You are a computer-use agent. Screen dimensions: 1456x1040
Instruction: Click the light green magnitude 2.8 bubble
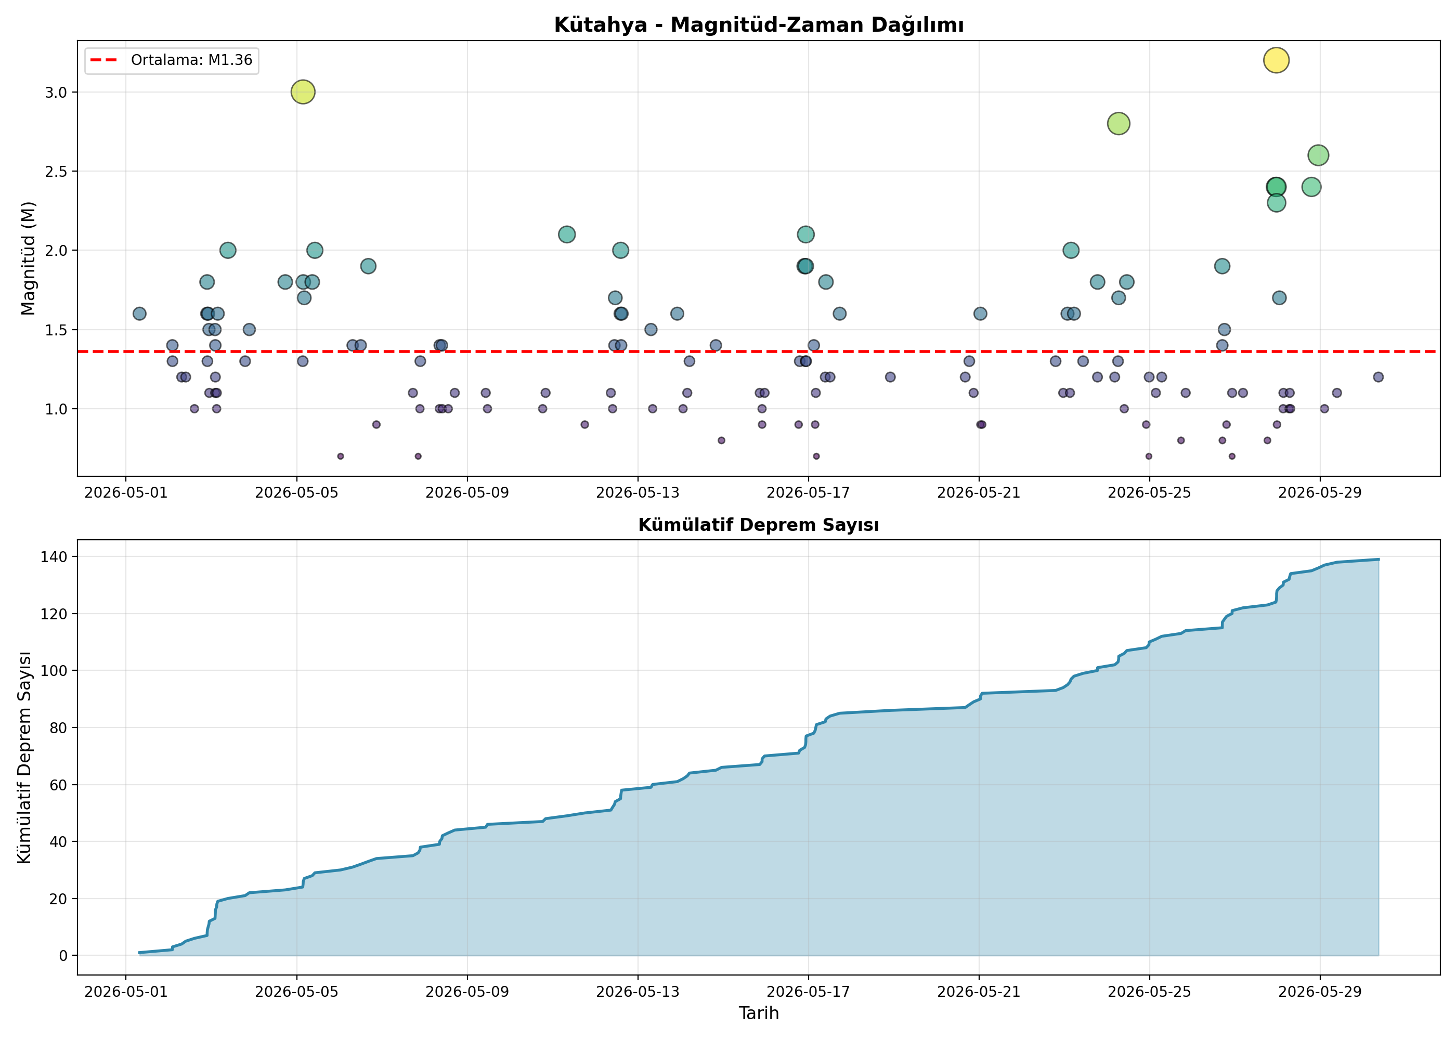1119,124
